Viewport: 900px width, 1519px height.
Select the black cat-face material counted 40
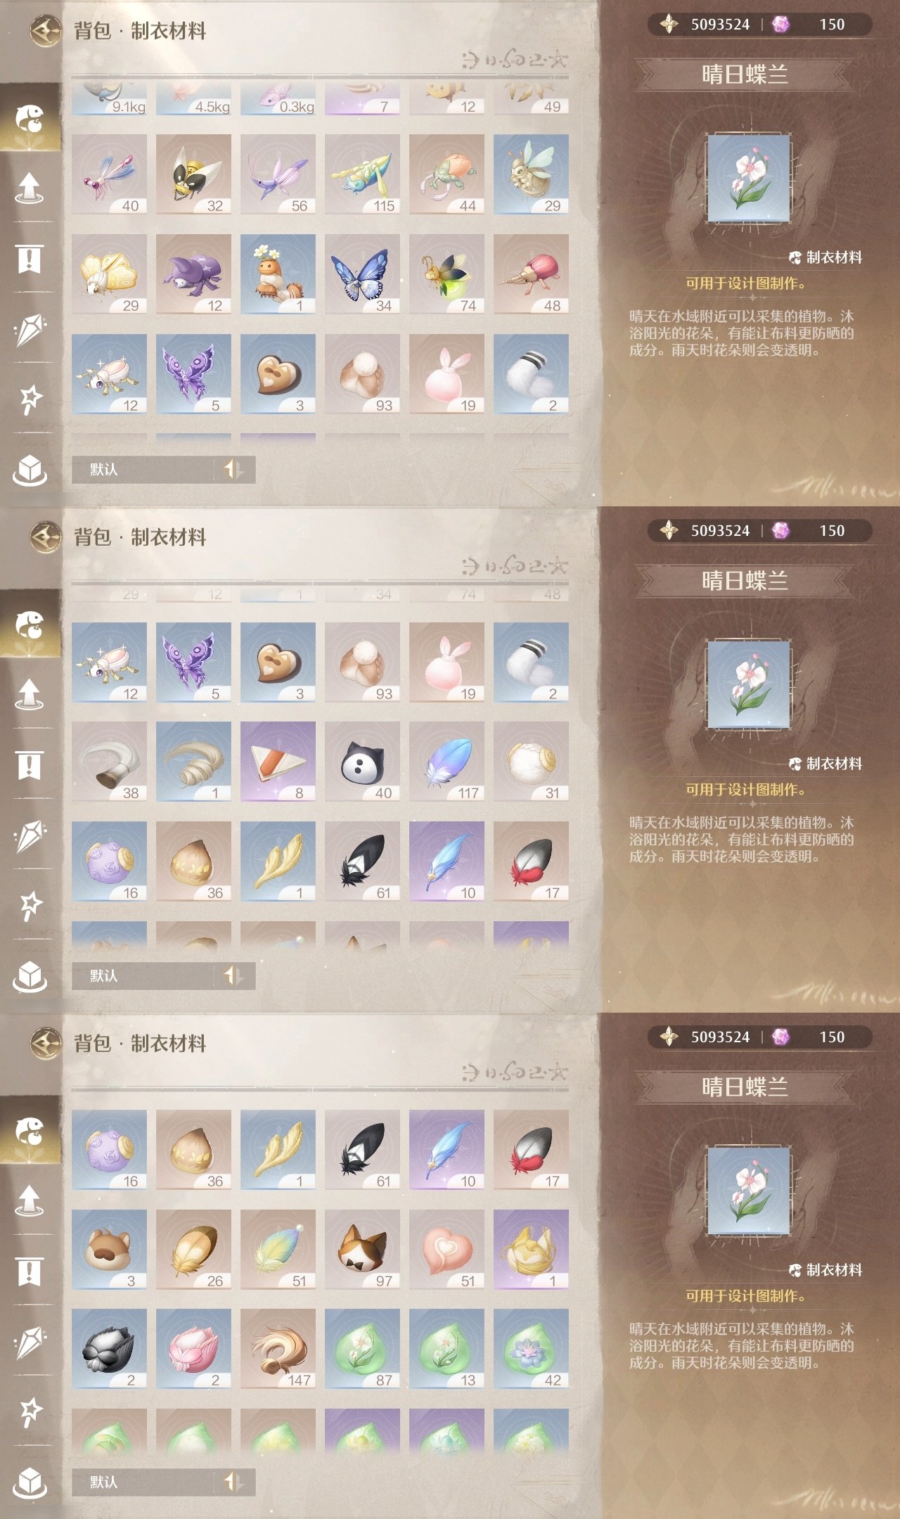[362, 762]
